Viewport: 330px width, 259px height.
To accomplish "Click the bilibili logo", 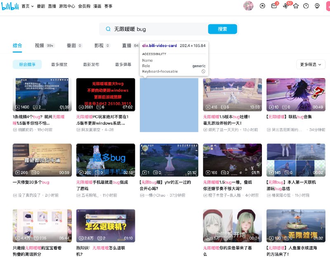I will pos(10,6).
